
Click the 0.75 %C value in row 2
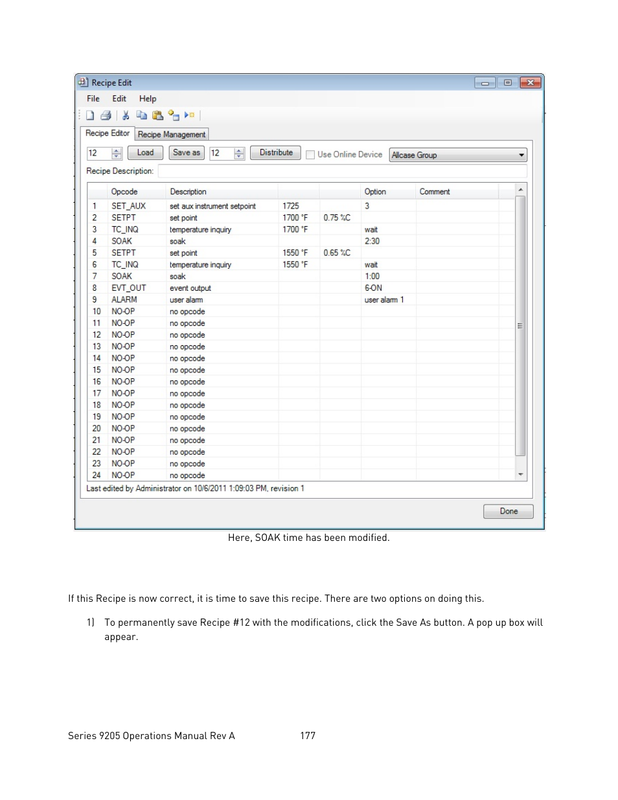(x=337, y=218)
